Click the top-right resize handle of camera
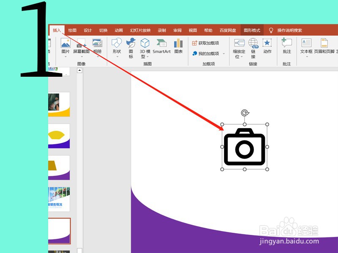 coord(267,124)
